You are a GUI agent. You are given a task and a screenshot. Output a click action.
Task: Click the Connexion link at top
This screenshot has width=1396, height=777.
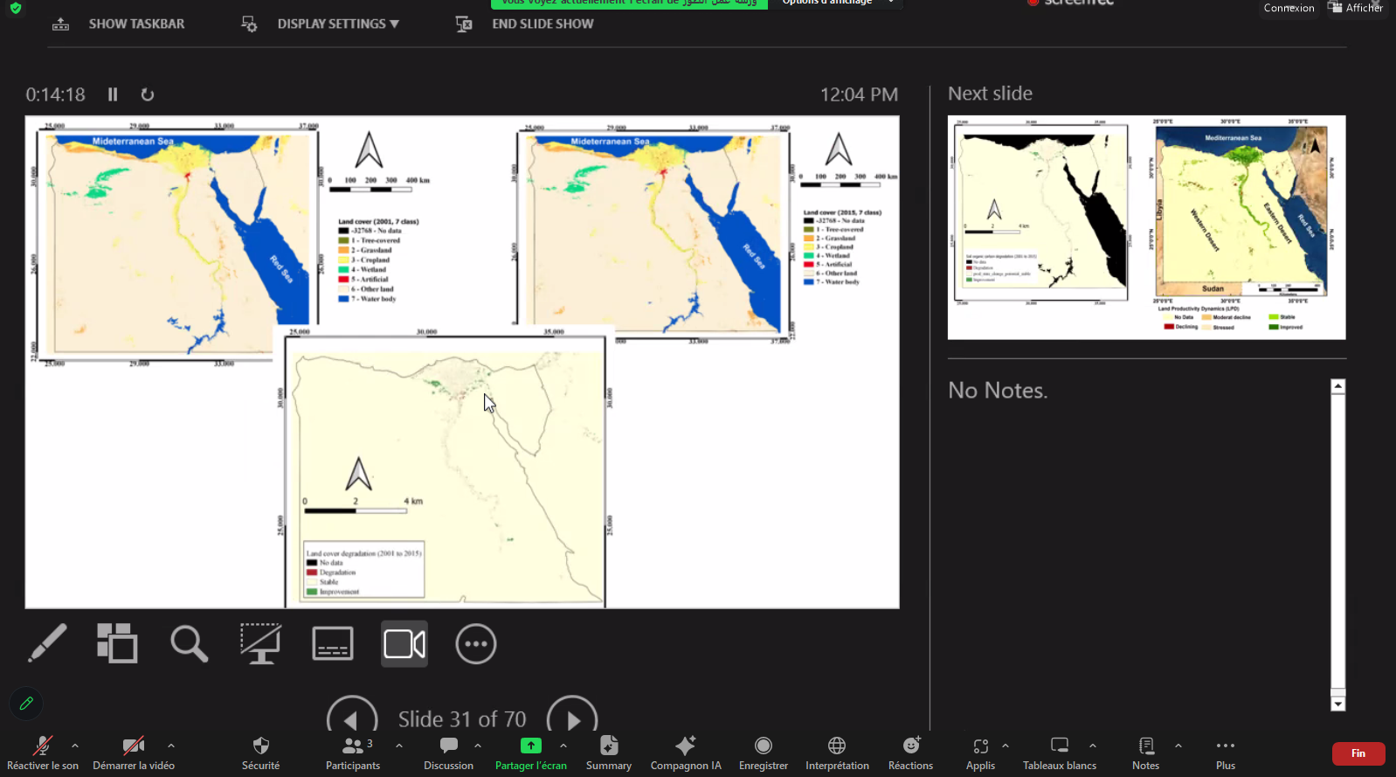click(x=1289, y=8)
